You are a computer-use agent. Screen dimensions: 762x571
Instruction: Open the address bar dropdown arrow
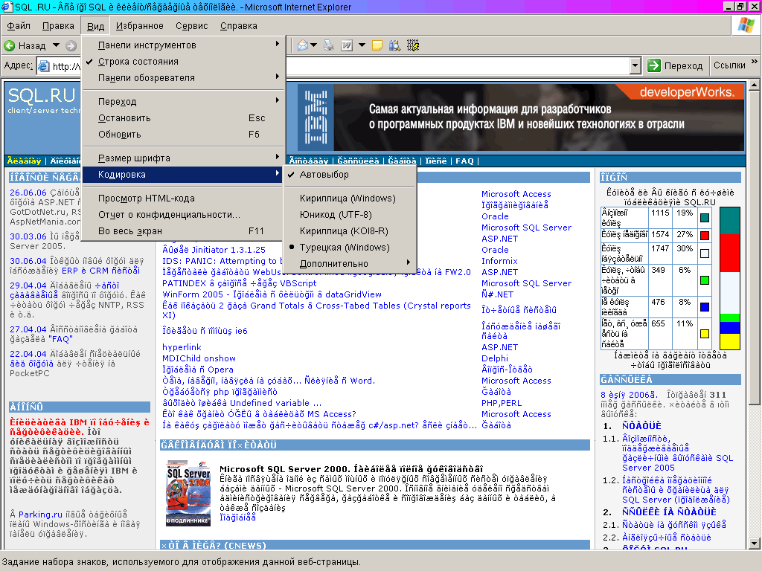point(635,65)
